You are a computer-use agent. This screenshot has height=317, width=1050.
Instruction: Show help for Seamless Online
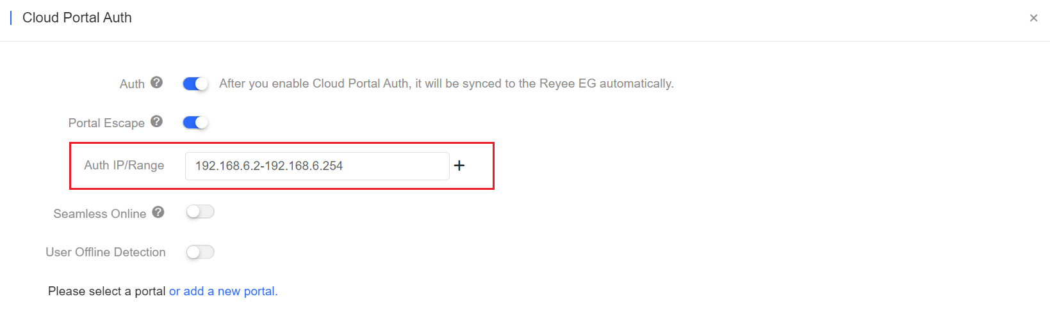coord(158,212)
